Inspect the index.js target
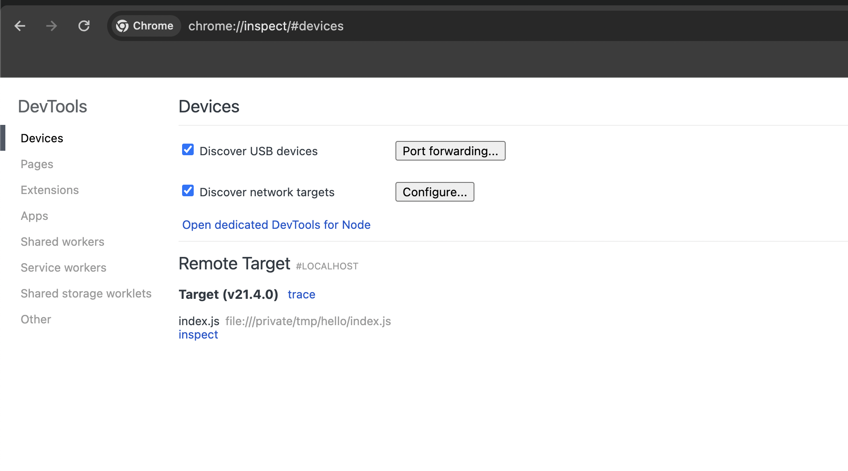 pos(198,335)
